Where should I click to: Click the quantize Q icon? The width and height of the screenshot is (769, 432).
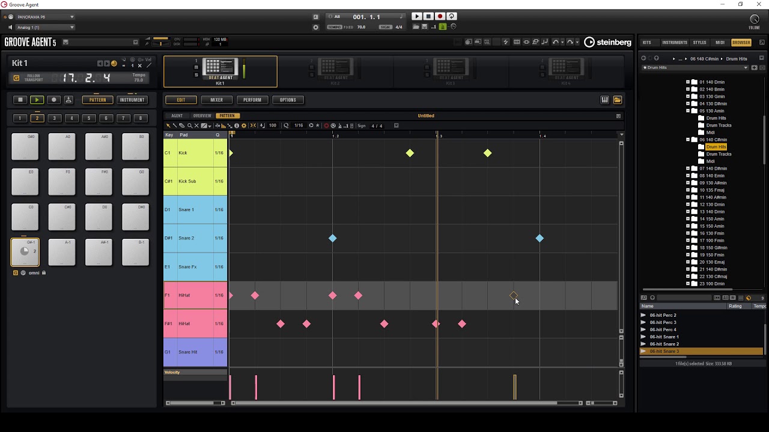pyautogui.click(x=286, y=125)
